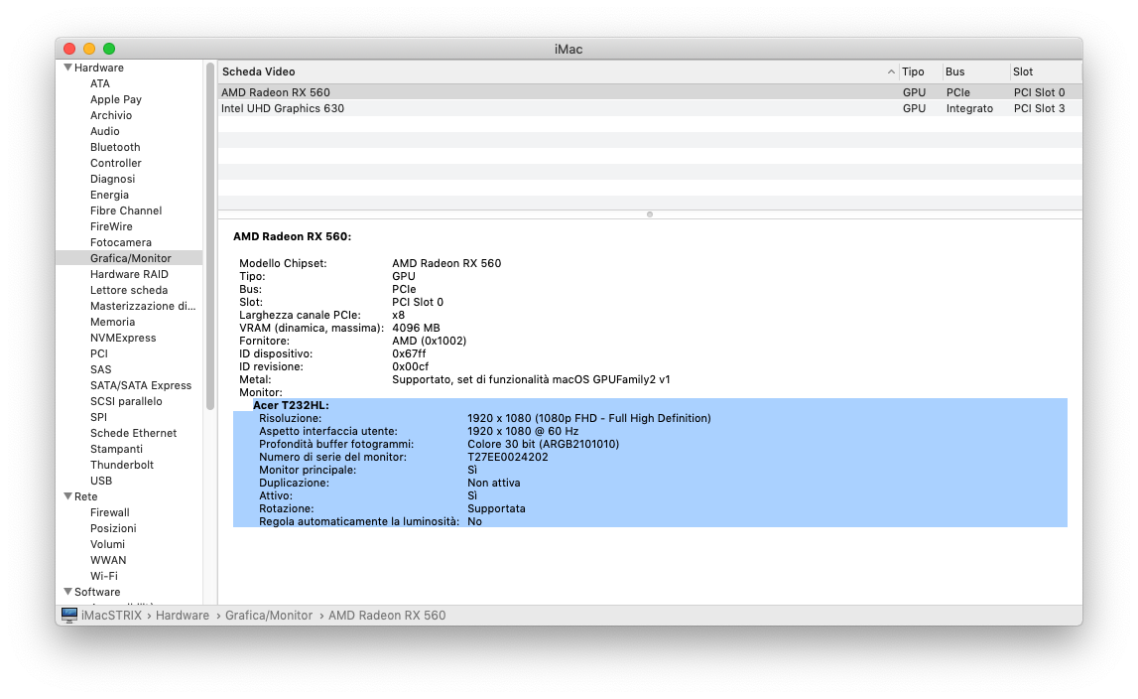Click the AMD Radeon RX 560 details heading
Screen dimensions: 1138x699
293,237
